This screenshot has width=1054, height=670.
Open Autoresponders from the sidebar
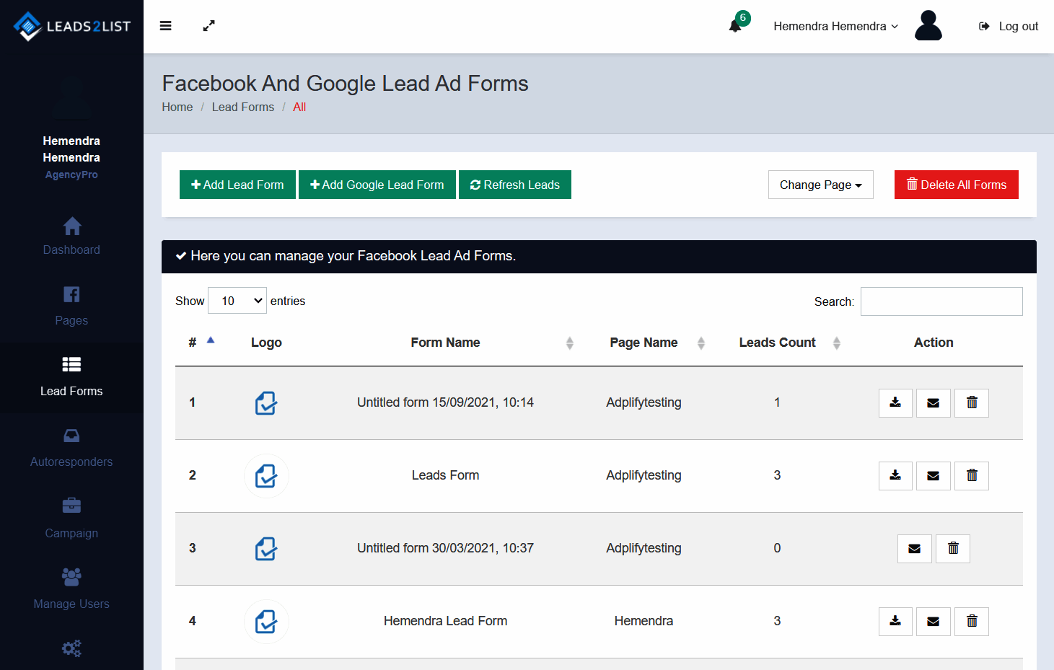pyautogui.click(x=71, y=448)
